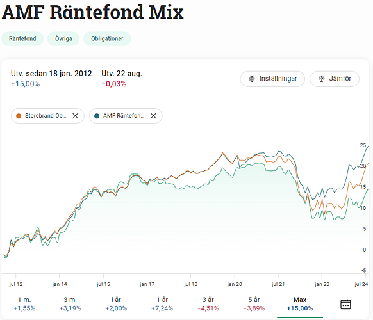Click the jul 15 axis label
The height and width of the screenshot is (320, 373).
pyautogui.click(x=103, y=284)
